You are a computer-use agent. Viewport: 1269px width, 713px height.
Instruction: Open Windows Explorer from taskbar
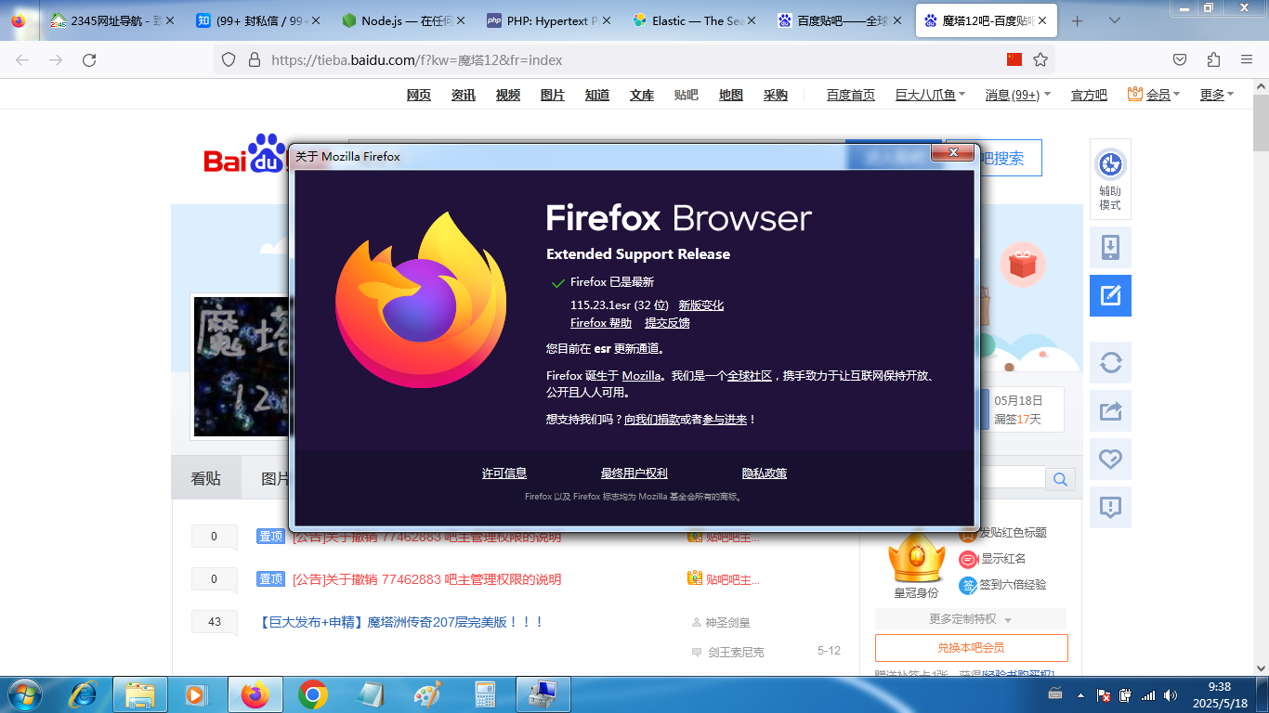pos(139,694)
